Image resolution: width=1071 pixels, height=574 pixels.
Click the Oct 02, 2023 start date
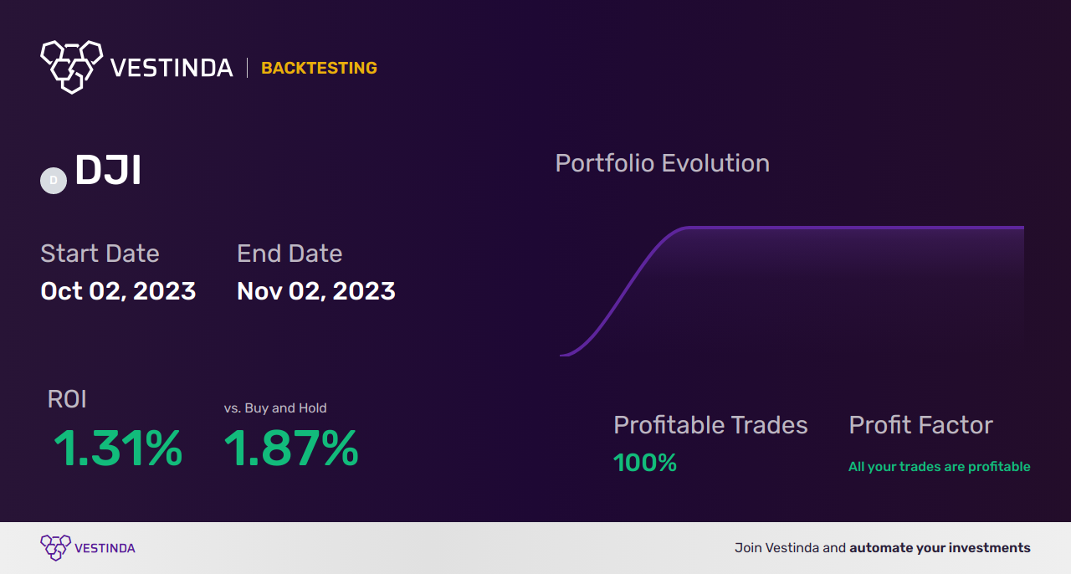(x=118, y=291)
